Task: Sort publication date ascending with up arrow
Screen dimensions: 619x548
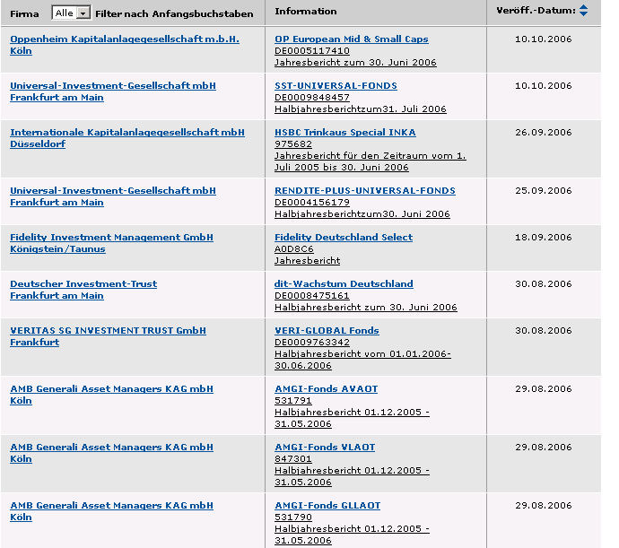Action: click(583, 6)
